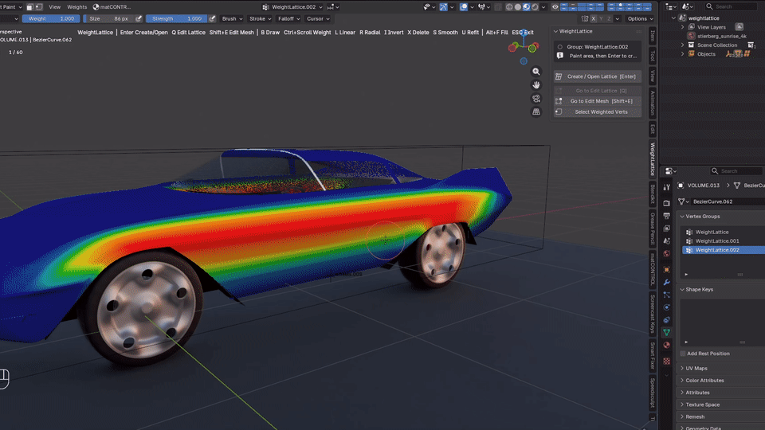765x430 pixels.
Task: Toggle View Layers restriction icon in outliner
Action: coord(739,27)
